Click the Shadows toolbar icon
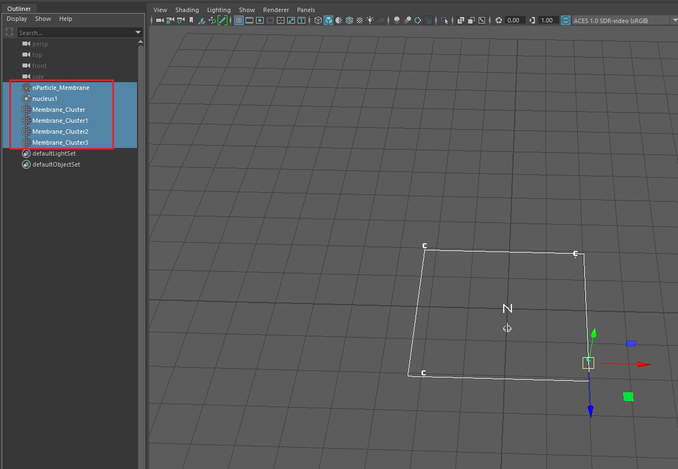Image resolution: width=678 pixels, height=469 pixels. [380, 20]
